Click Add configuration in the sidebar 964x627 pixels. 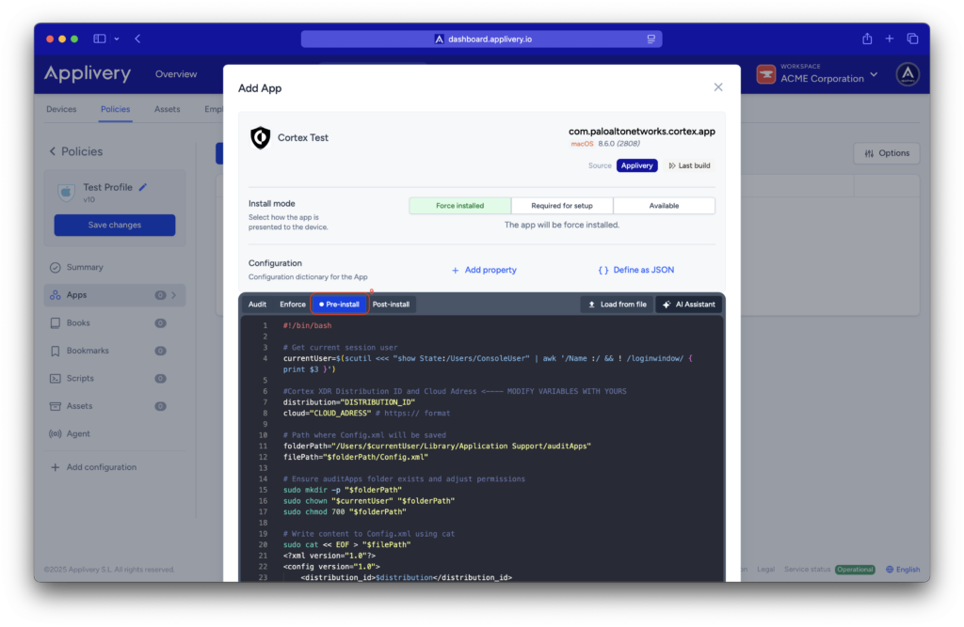[x=93, y=467]
